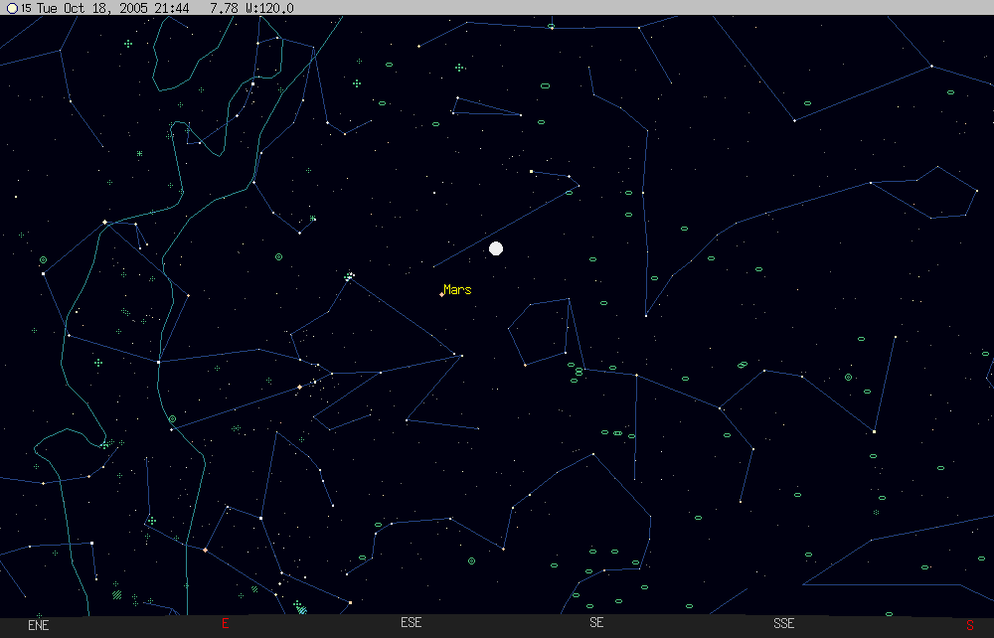Image resolution: width=994 pixels, height=638 pixels.
Task: Click the red S compass marker
Action: click(x=969, y=624)
